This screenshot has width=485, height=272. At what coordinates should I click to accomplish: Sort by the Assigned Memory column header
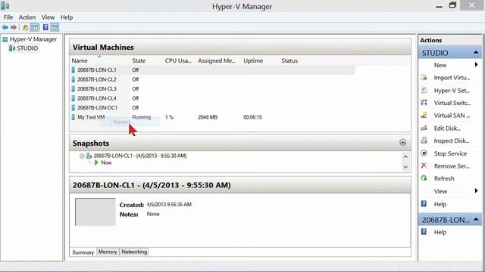point(217,60)
